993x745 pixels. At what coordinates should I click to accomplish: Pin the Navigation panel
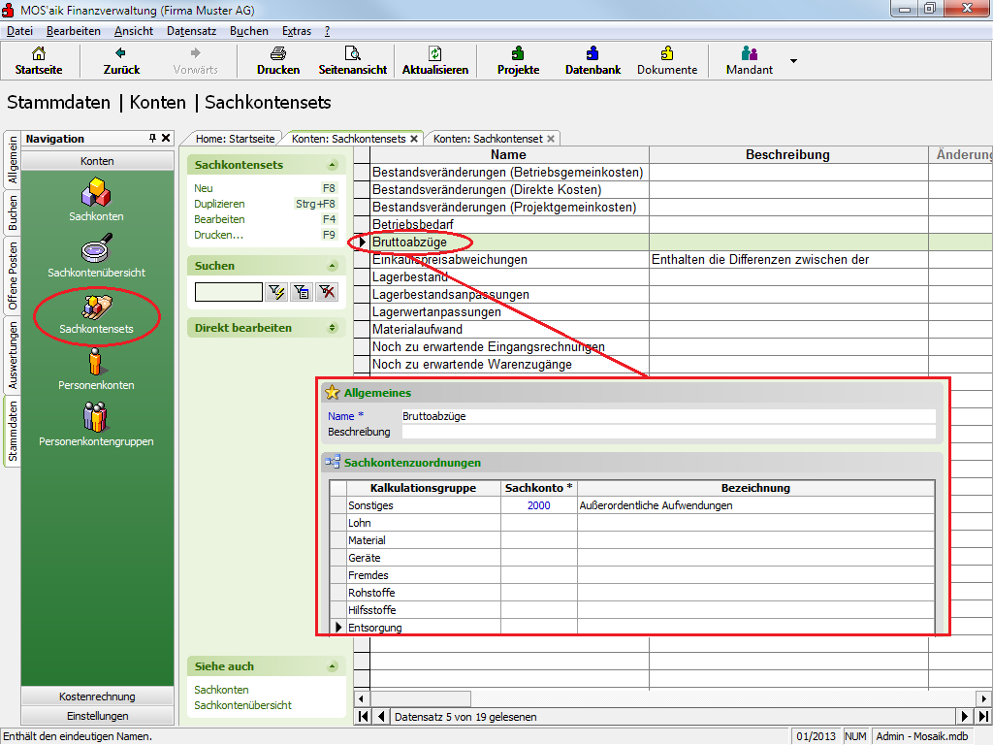152,139
